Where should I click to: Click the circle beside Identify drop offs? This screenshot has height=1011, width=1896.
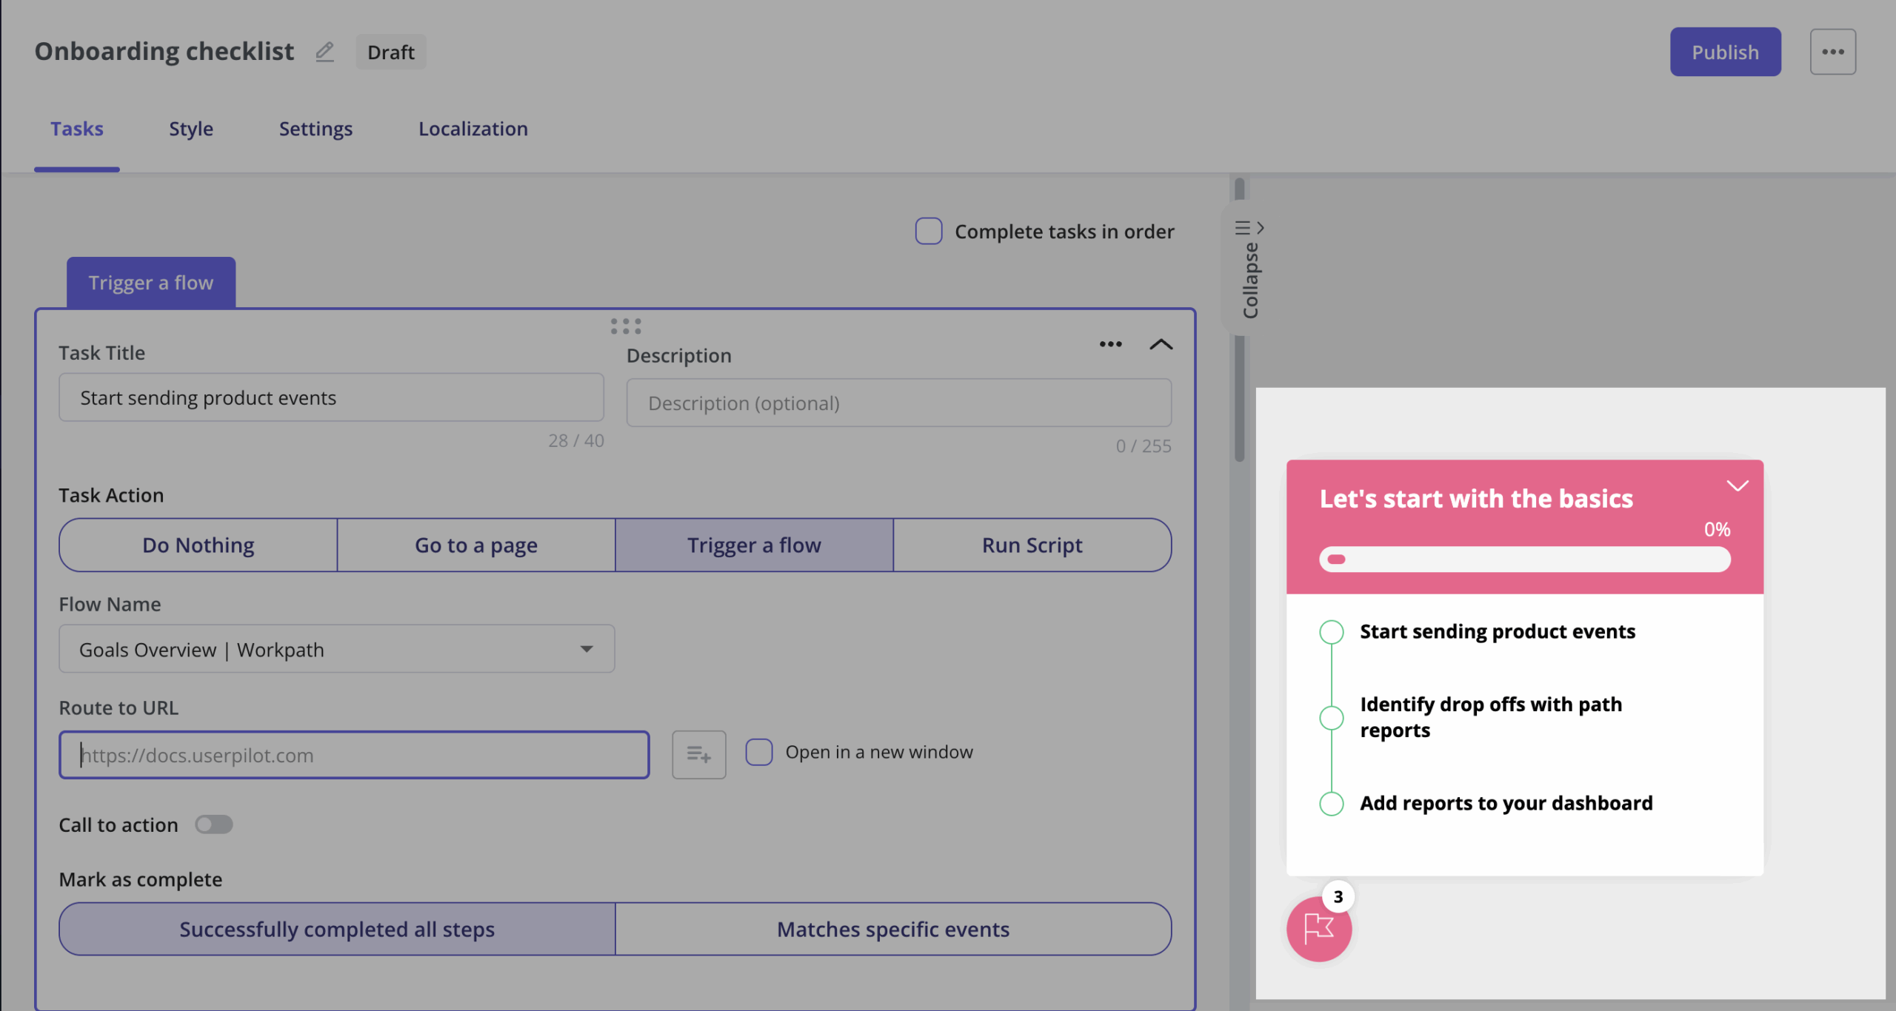point(1331,717)
